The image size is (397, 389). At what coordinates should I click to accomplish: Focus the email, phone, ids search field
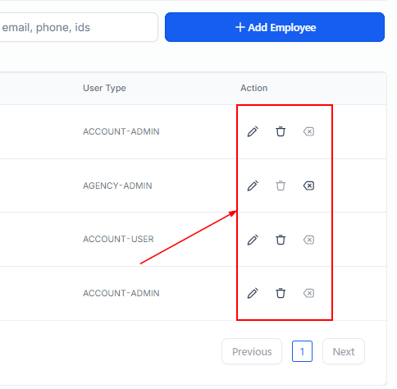point(79,27)
